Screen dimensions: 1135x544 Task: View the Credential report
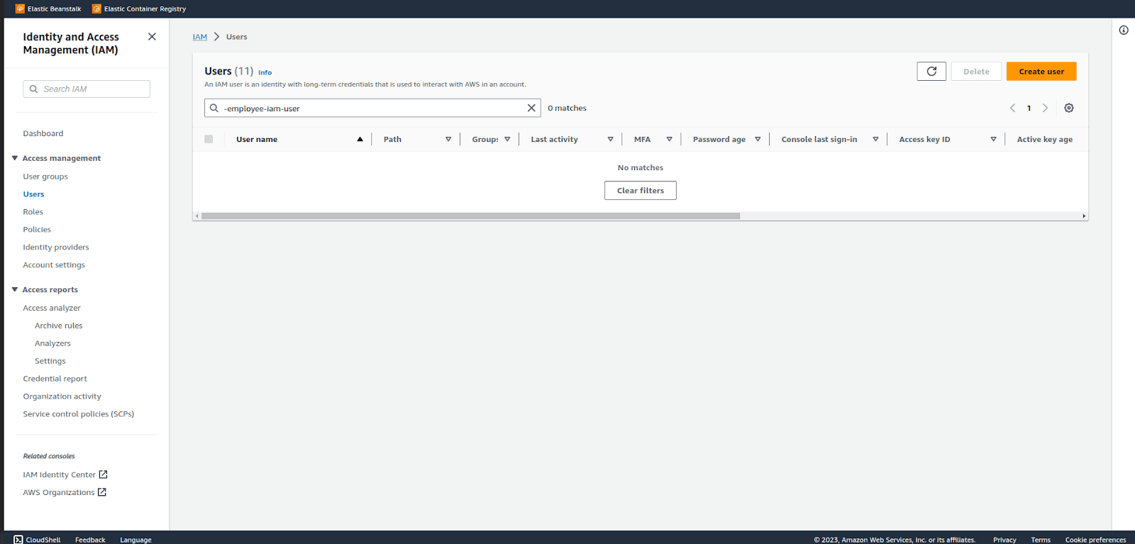tap(55, 379)
